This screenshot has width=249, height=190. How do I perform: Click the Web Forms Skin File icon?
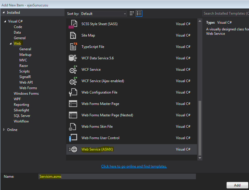pyautogui.click(x=72, y=127)
